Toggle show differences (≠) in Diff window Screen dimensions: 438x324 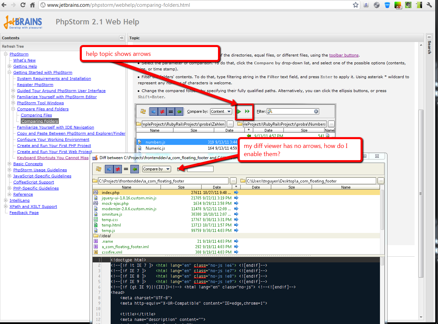117,169
